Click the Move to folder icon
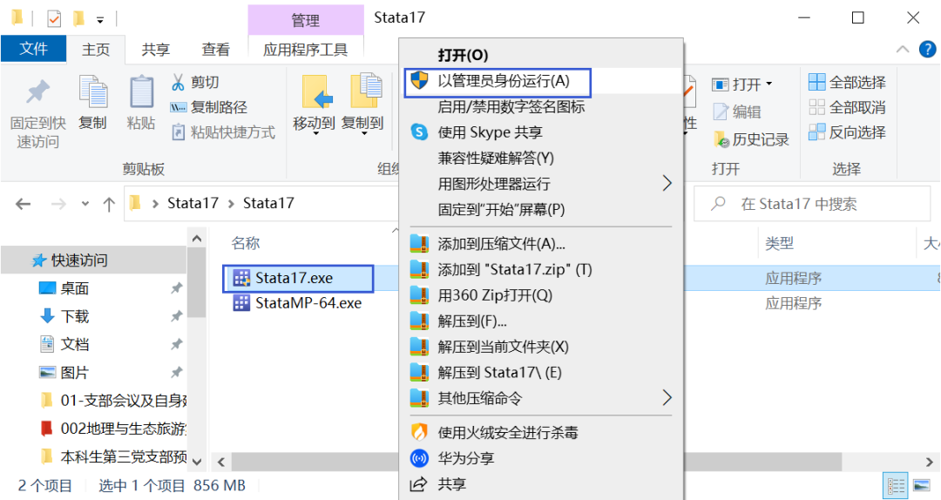Screen dimensions: 941x500 [317, 93]
